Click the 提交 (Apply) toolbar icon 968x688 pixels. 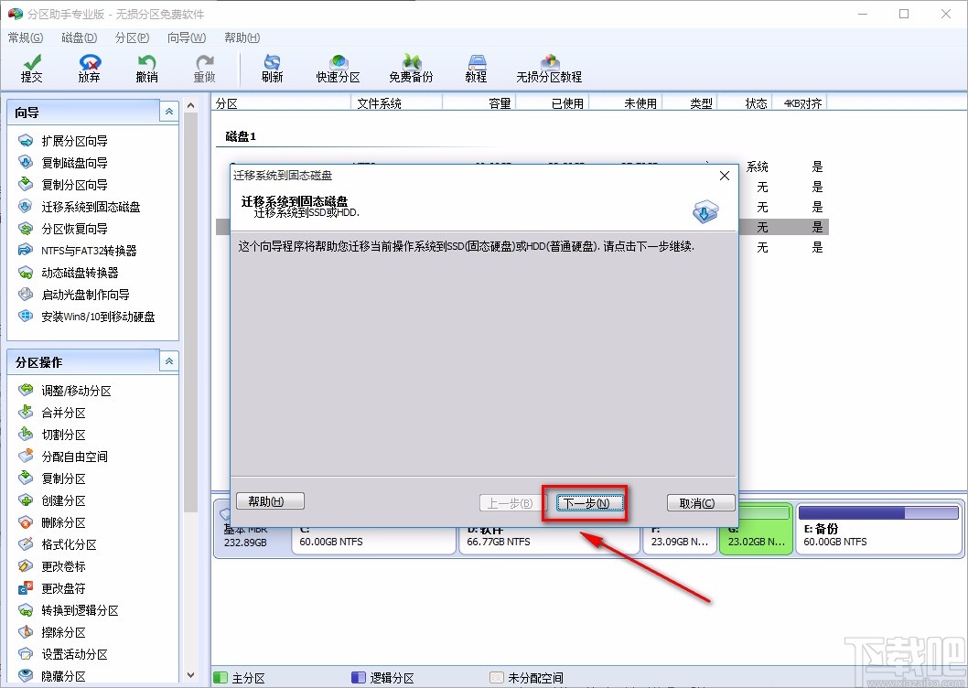point(31,68)
